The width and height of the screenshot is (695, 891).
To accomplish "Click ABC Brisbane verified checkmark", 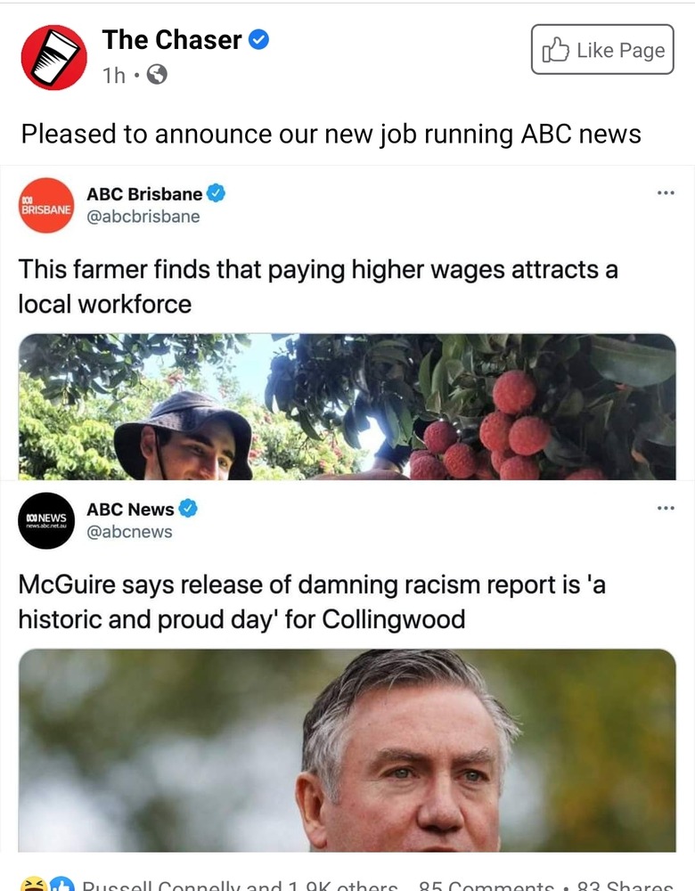I will tap(216, 193).
